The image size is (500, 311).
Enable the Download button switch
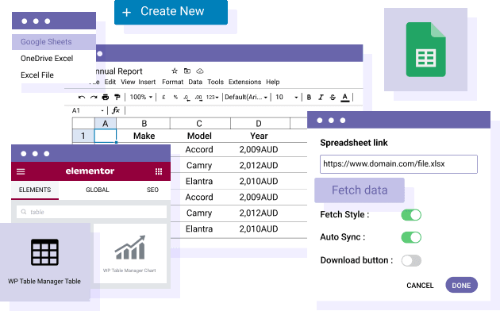click(411, 260)
